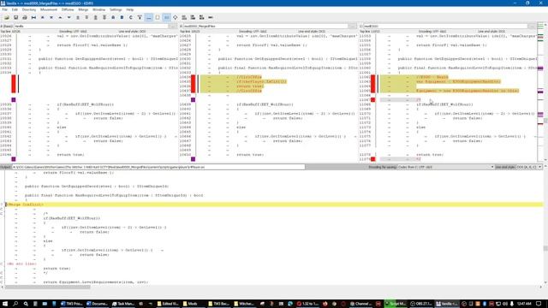Go to previous unsolved conflict
Image resolution: width=548 pixels, height=308 pixels.
point(95,17)
